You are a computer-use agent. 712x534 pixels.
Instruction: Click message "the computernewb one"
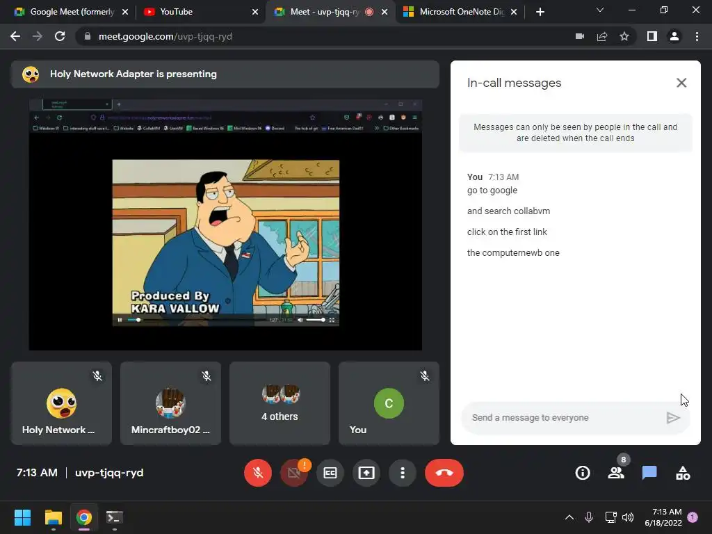coord(513,253)
